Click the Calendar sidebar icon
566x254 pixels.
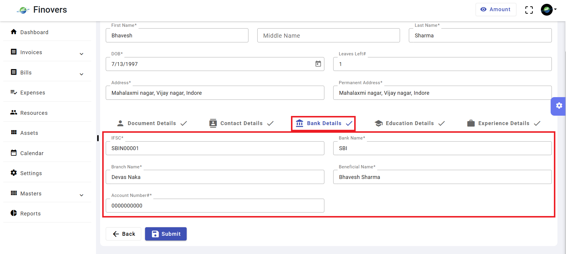point(14,153)
